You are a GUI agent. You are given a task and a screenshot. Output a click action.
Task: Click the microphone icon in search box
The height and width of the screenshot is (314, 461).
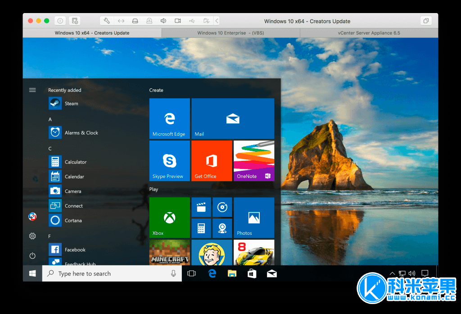(173, 273)
